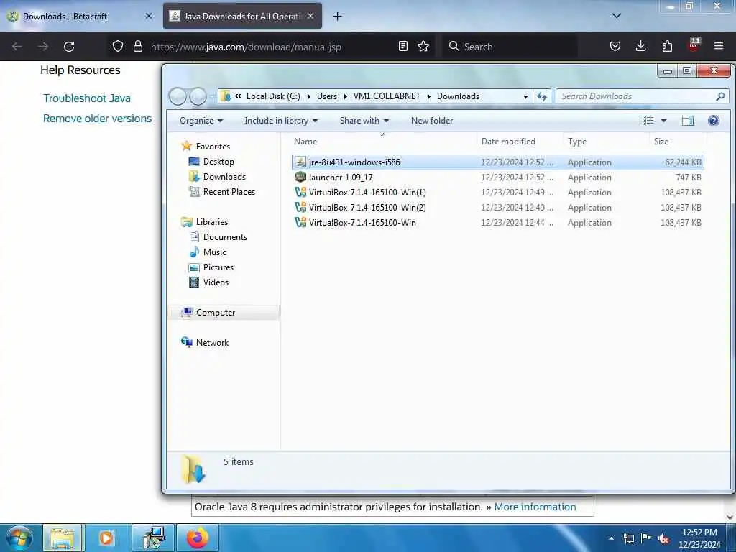
Task: Select VirtualBox-7.1.4-165100-Win(1) file
Action: click(498, 193)
